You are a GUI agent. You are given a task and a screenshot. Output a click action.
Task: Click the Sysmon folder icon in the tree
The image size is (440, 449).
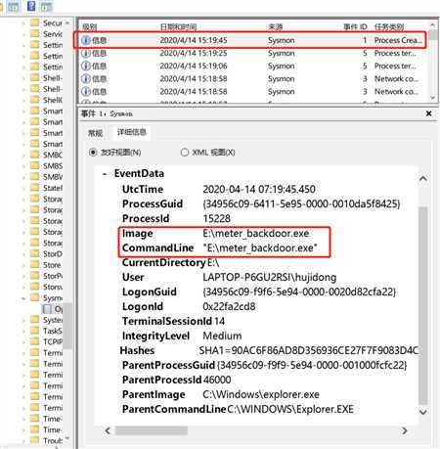pos(34,297)
